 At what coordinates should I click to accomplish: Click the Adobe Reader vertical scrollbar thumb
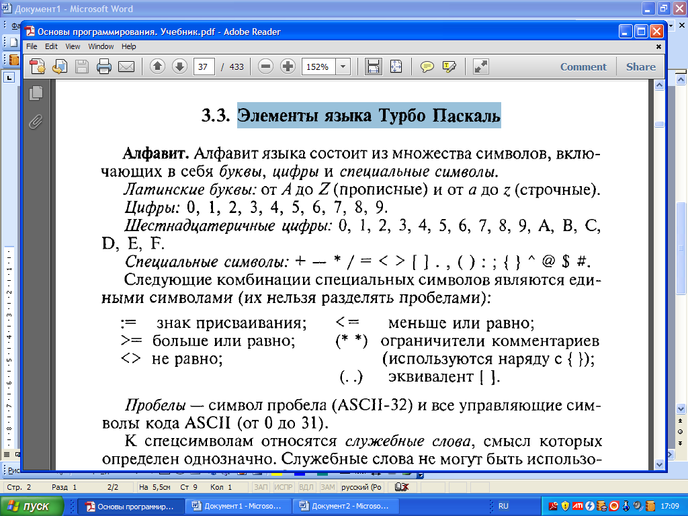click(660, 124)
